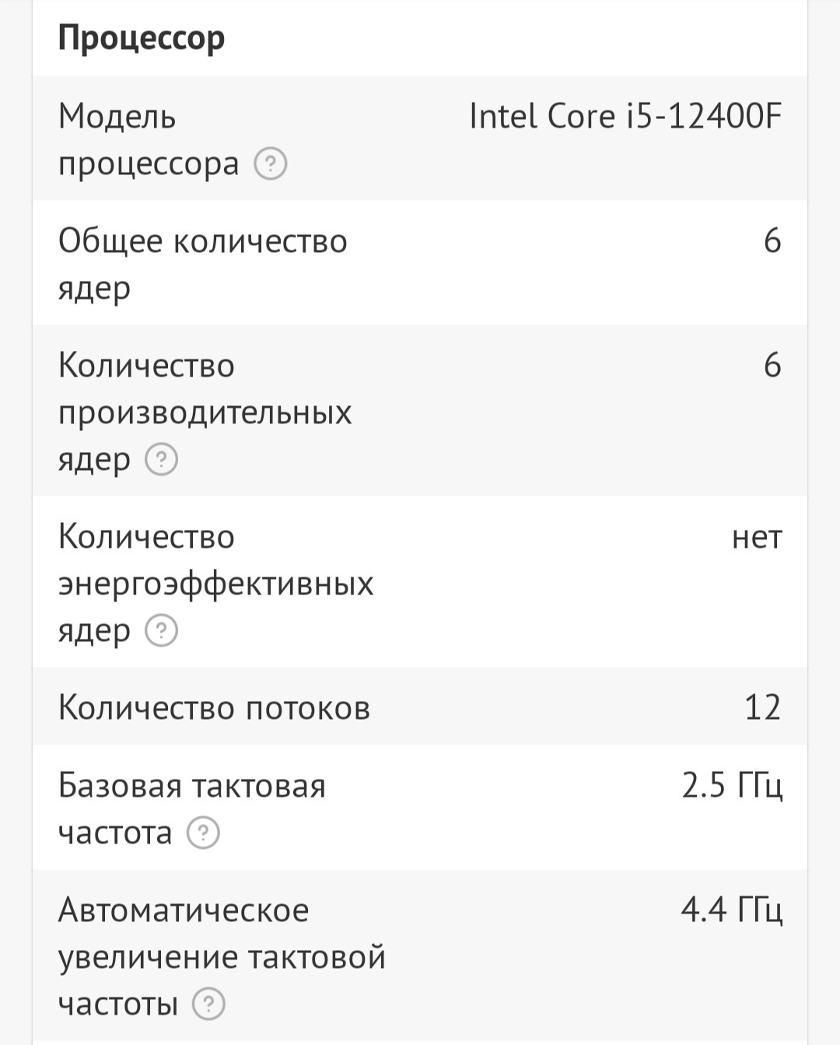Screen dimensions: 840x1045
Task: Click the thread count value 12
Action: coord(762,708)
